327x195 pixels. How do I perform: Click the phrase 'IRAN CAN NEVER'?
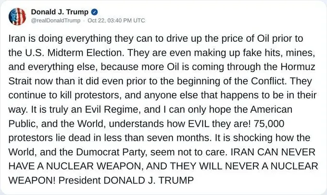coord(273,152)
